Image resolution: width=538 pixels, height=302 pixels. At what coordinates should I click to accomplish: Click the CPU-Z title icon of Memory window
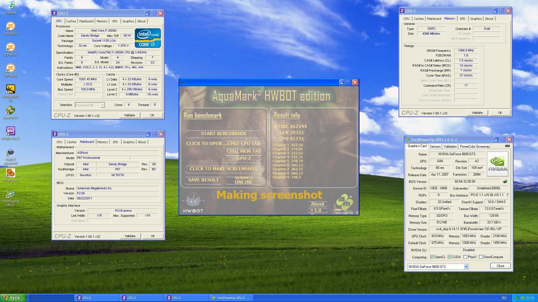point(402,11)
